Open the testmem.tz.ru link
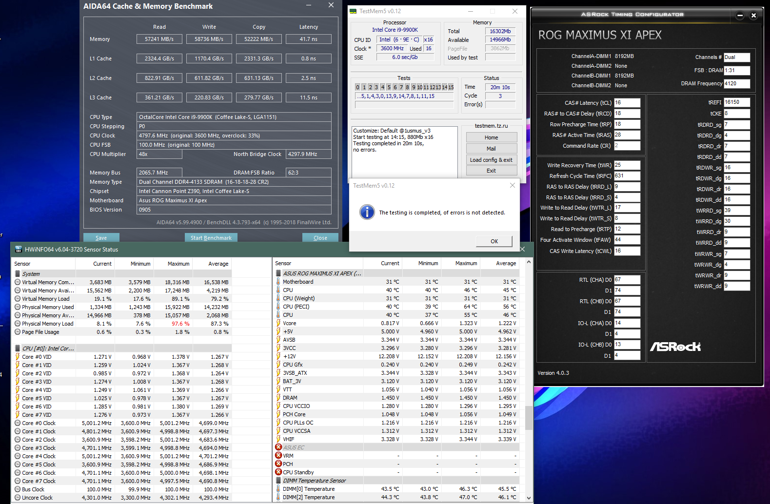Image resolution: width=770 pixels, height=504 pixels. pyautogui.click(x=491, y=126)
